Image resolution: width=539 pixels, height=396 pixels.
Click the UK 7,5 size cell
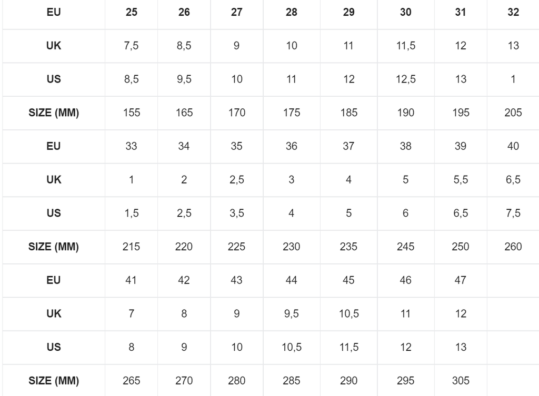point(132,46)
